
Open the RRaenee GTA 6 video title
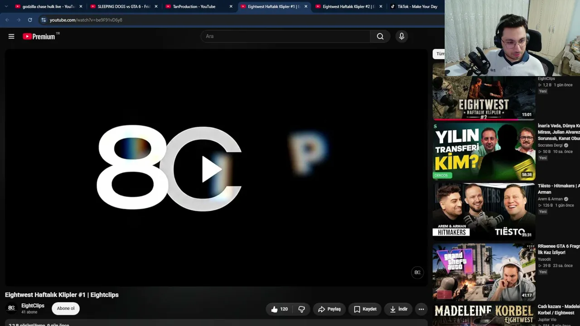coord(559,249)
